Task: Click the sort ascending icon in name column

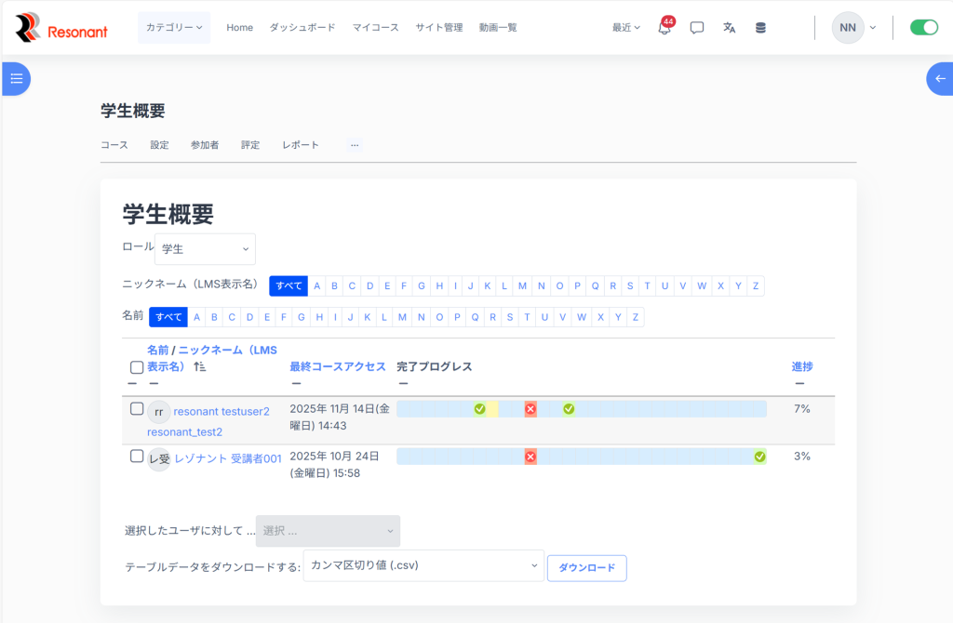Action: coord(198,367)
